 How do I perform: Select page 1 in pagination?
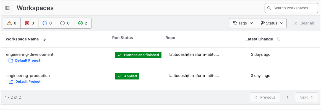click(288, 97)
